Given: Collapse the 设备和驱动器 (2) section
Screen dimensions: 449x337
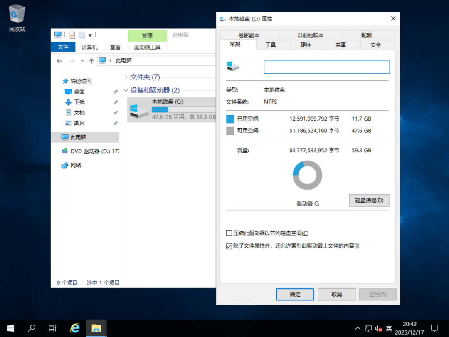Looking at the screenshot, I should (x=126, y=90).
